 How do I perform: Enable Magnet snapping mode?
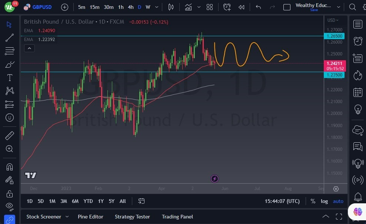9,167
